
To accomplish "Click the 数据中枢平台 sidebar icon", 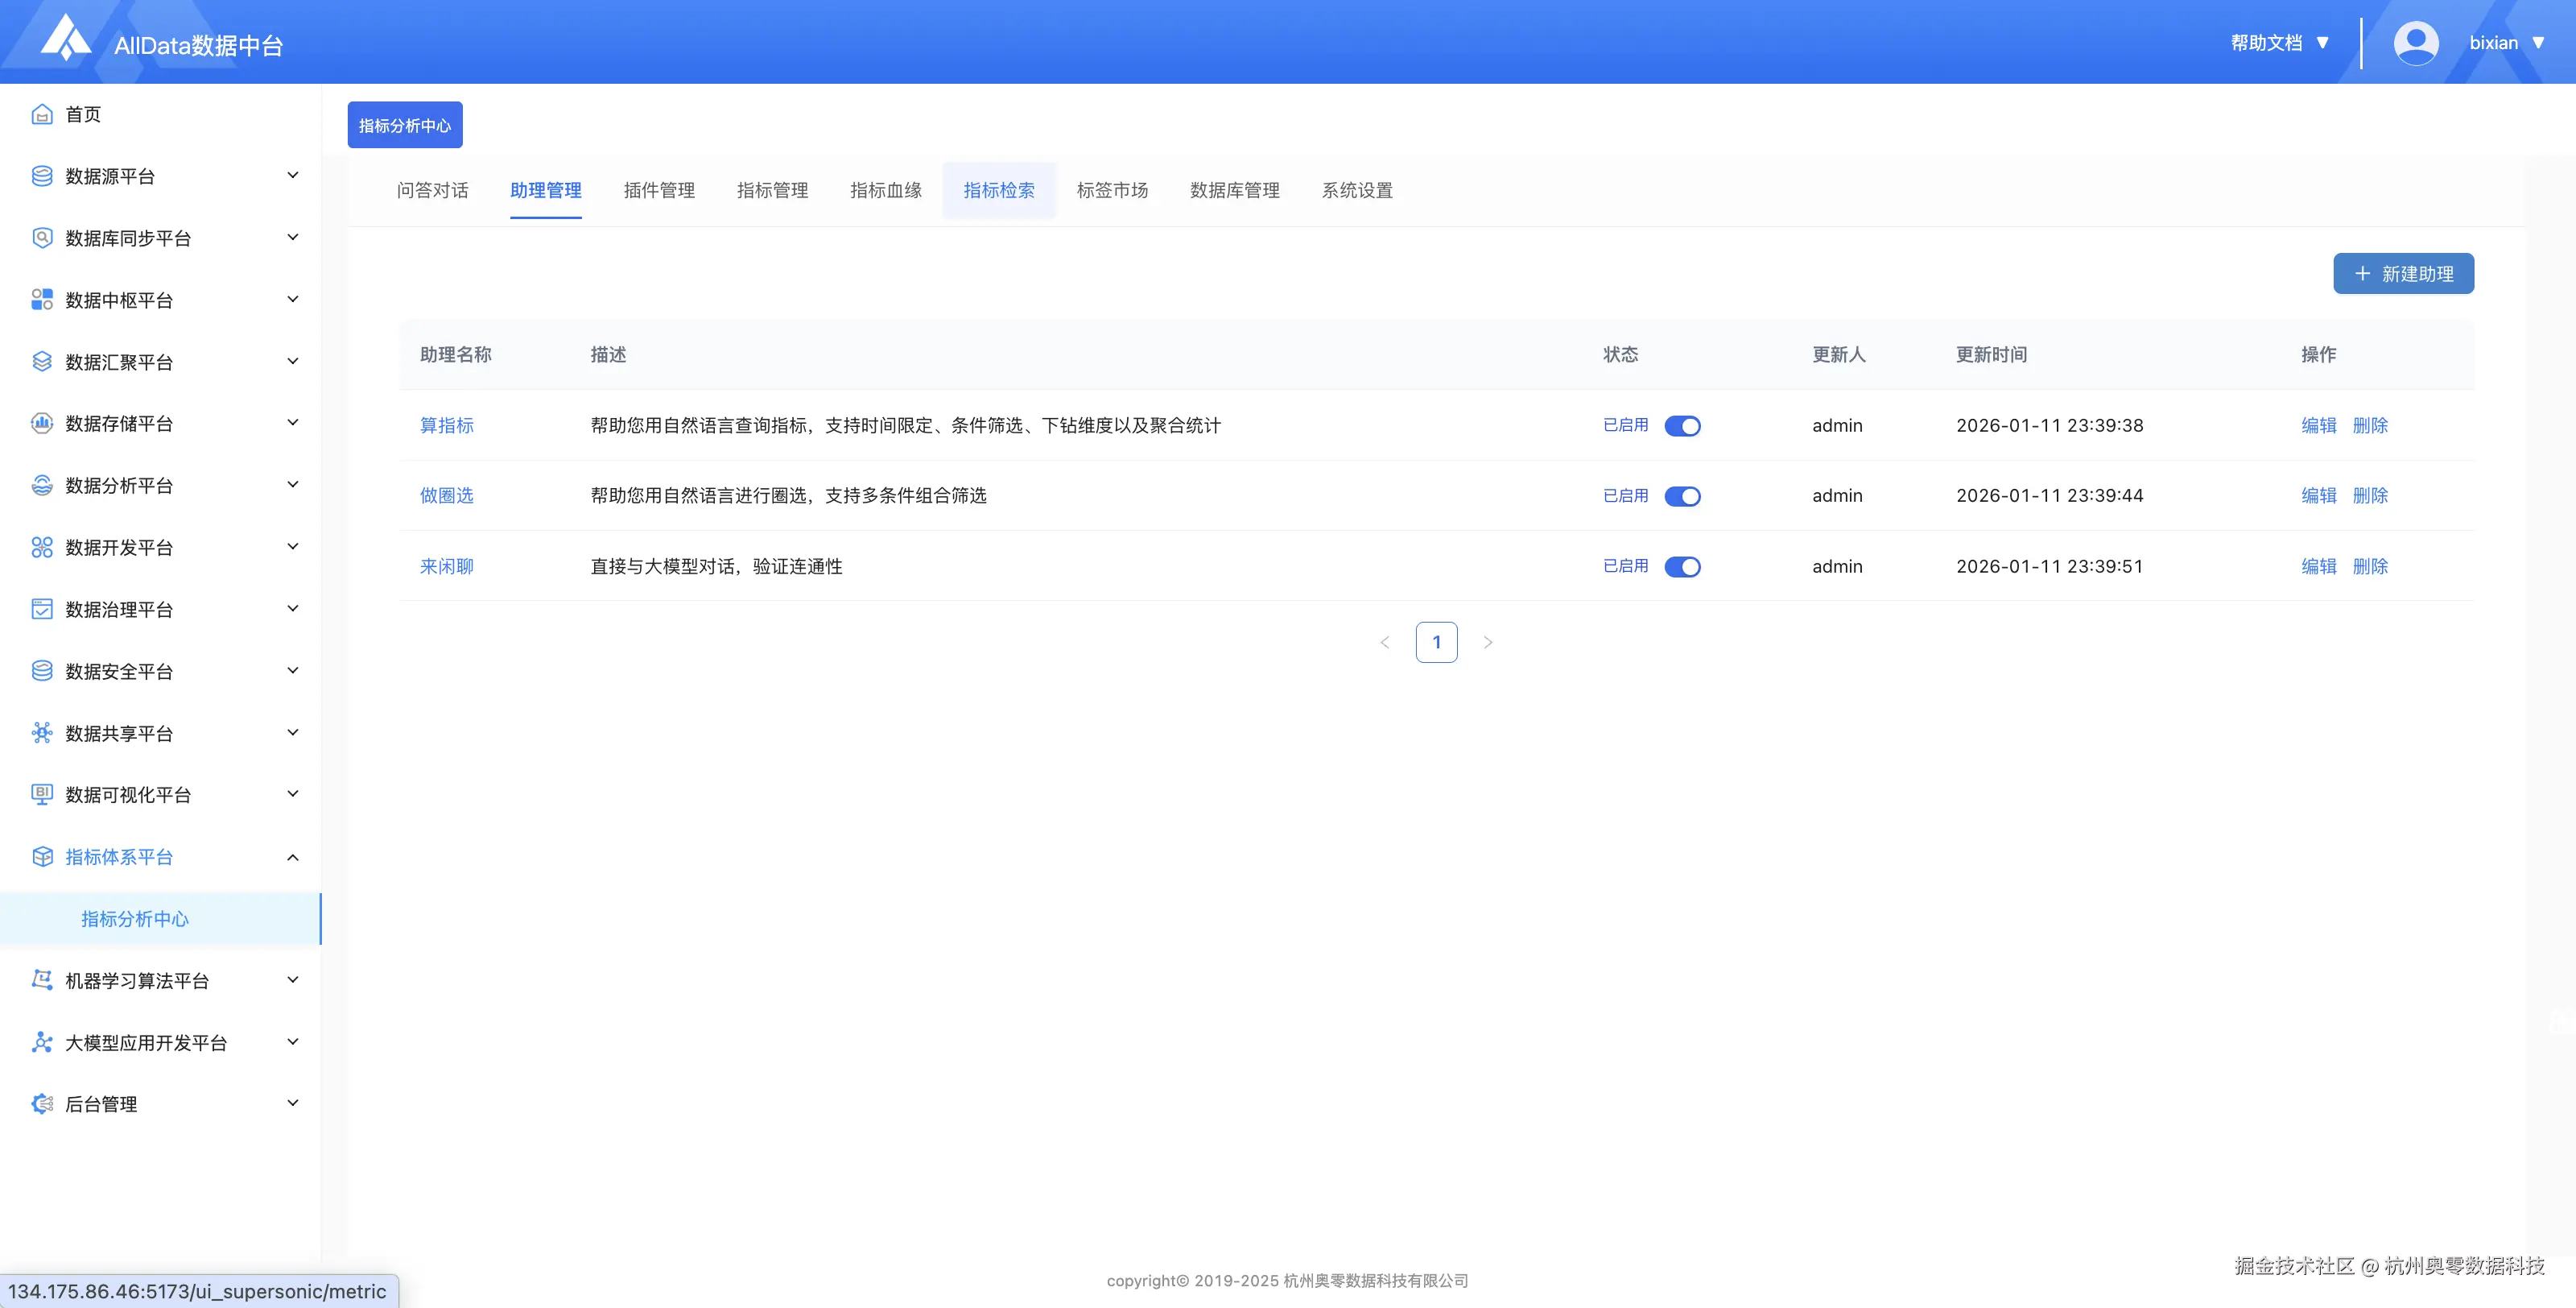I will (x=42, y=300).
